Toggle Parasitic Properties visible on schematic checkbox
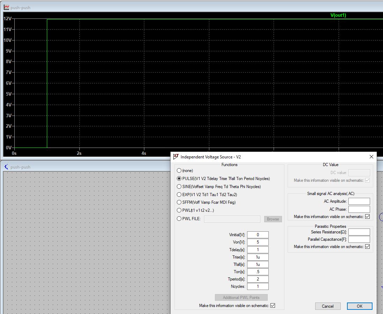 click(367, 246)
